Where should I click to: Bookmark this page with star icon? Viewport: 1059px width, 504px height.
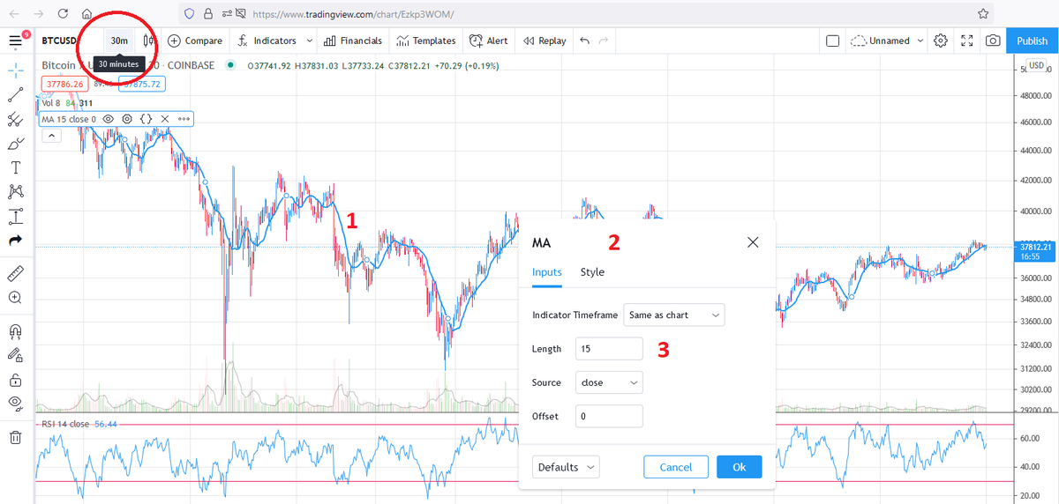coord(983,14)
